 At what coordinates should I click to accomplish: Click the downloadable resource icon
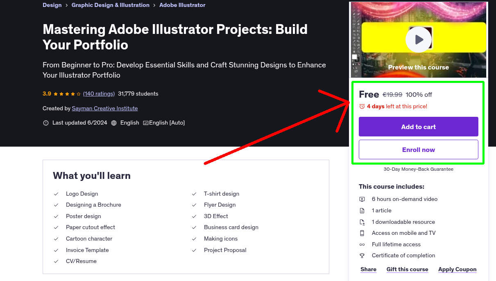362,222
